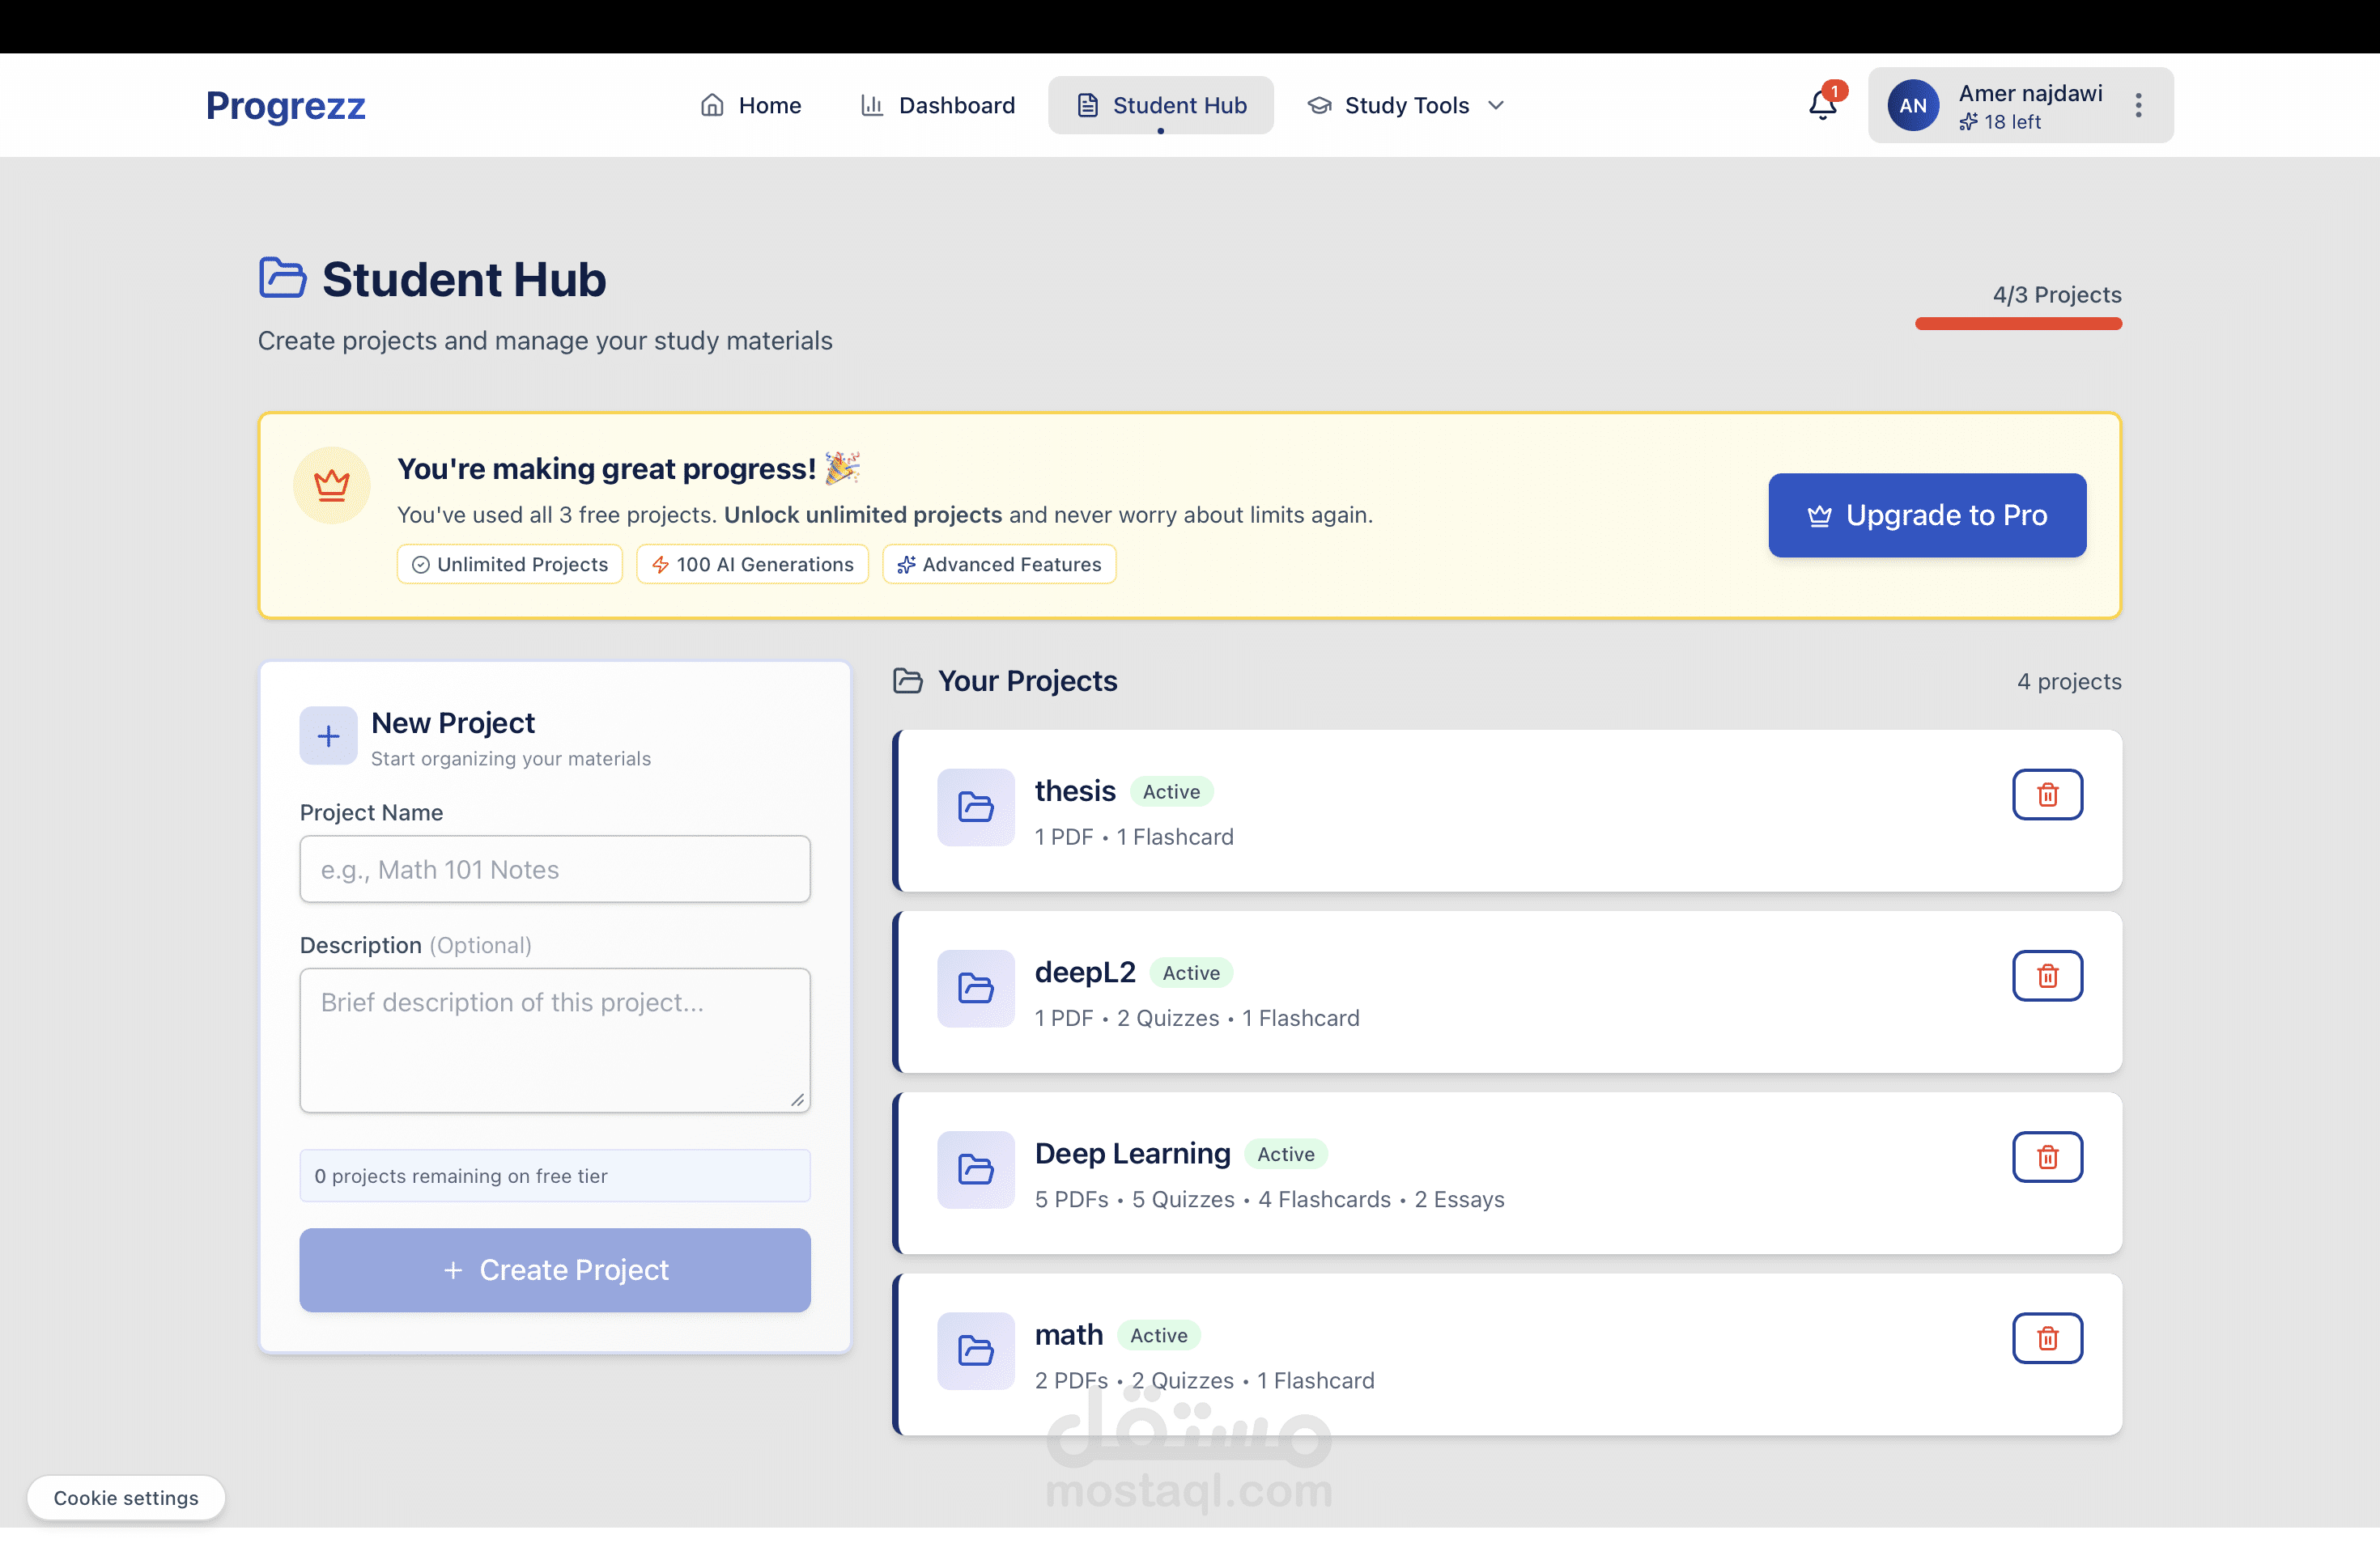Click the 4/3 Projects progress bar
The image size is (2380, 1547).
click(2017, 323)
